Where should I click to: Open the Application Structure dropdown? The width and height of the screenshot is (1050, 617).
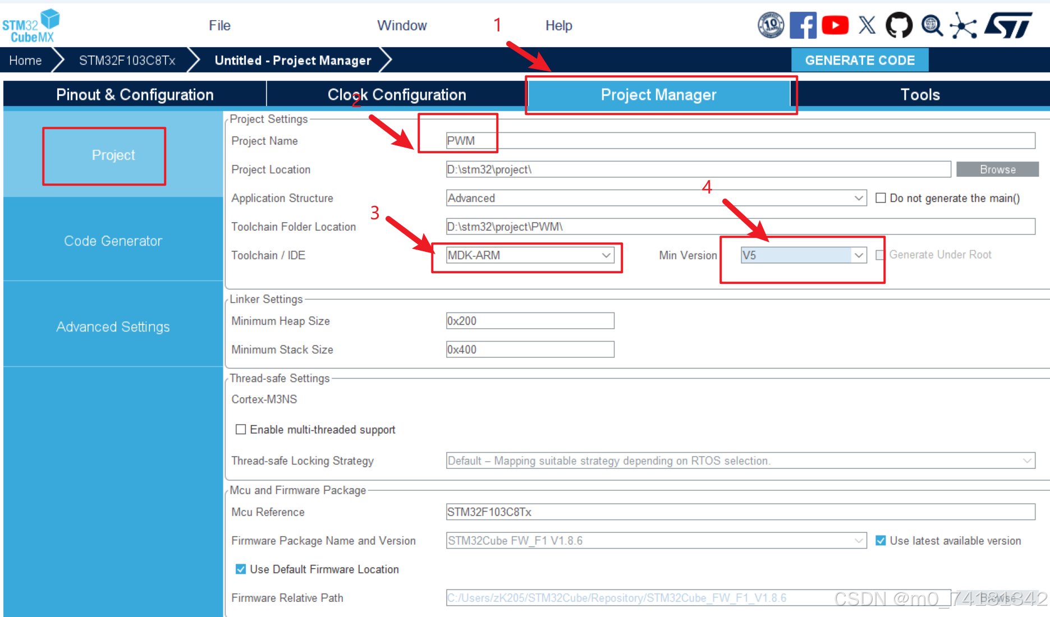click(656, 198)
